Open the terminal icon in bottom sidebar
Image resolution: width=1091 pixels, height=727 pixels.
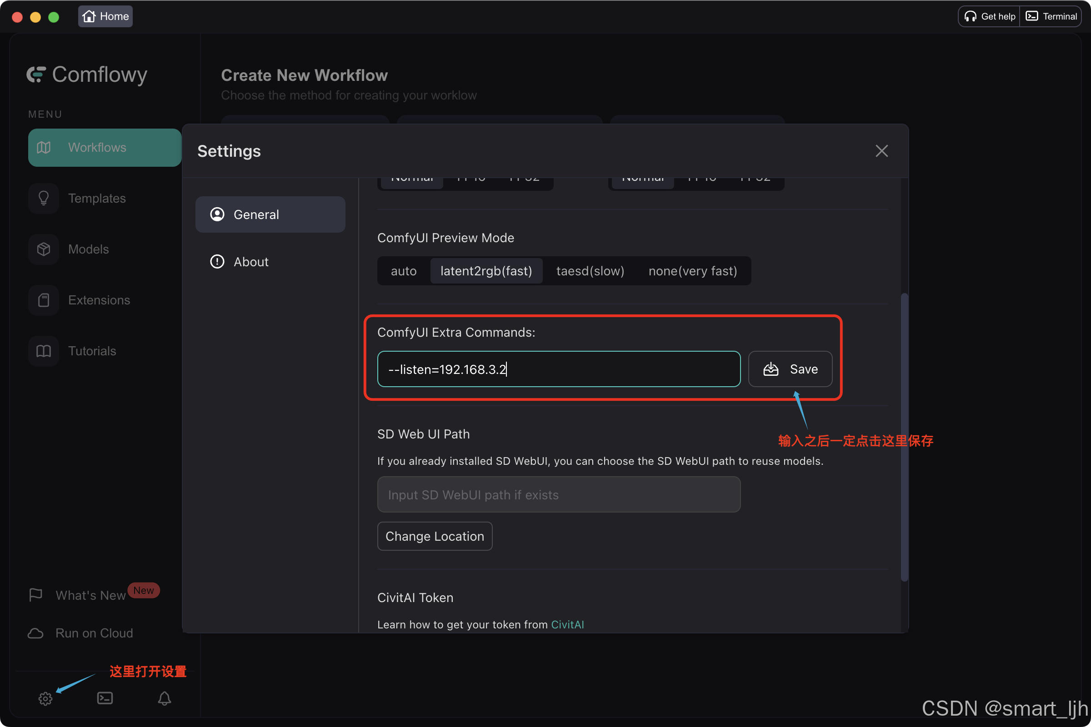[x=105, y=698]
